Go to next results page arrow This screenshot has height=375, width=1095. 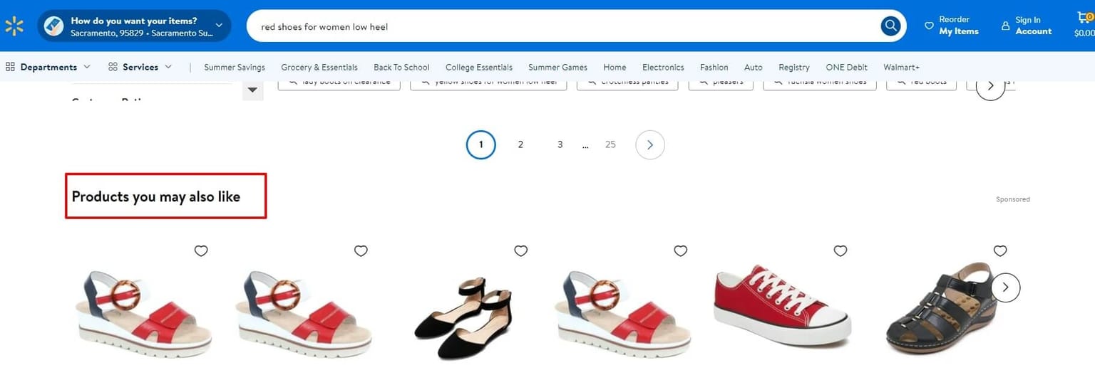649,144
